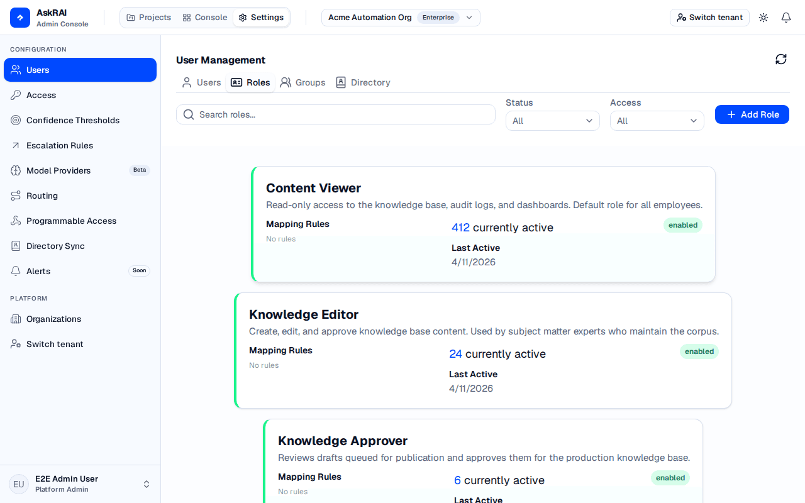Open the Users tab in User Management

[x=201, y=82]
